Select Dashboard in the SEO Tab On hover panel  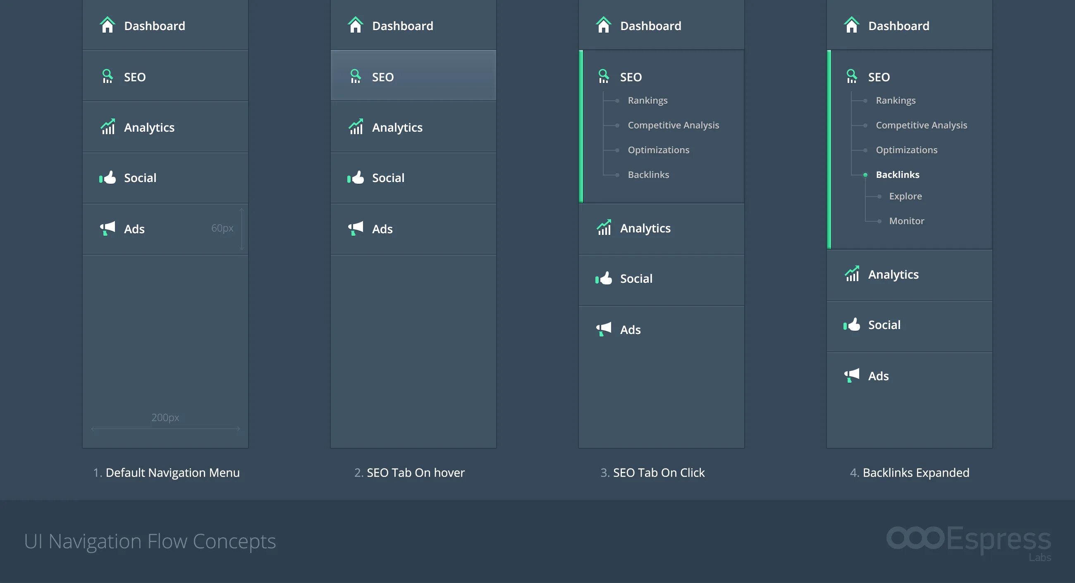pos(402,26)
